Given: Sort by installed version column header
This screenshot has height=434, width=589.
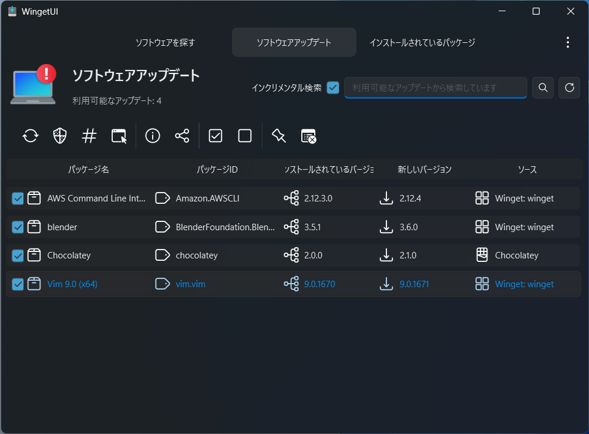Looking at the screenshot, I should tap(329, 170).
